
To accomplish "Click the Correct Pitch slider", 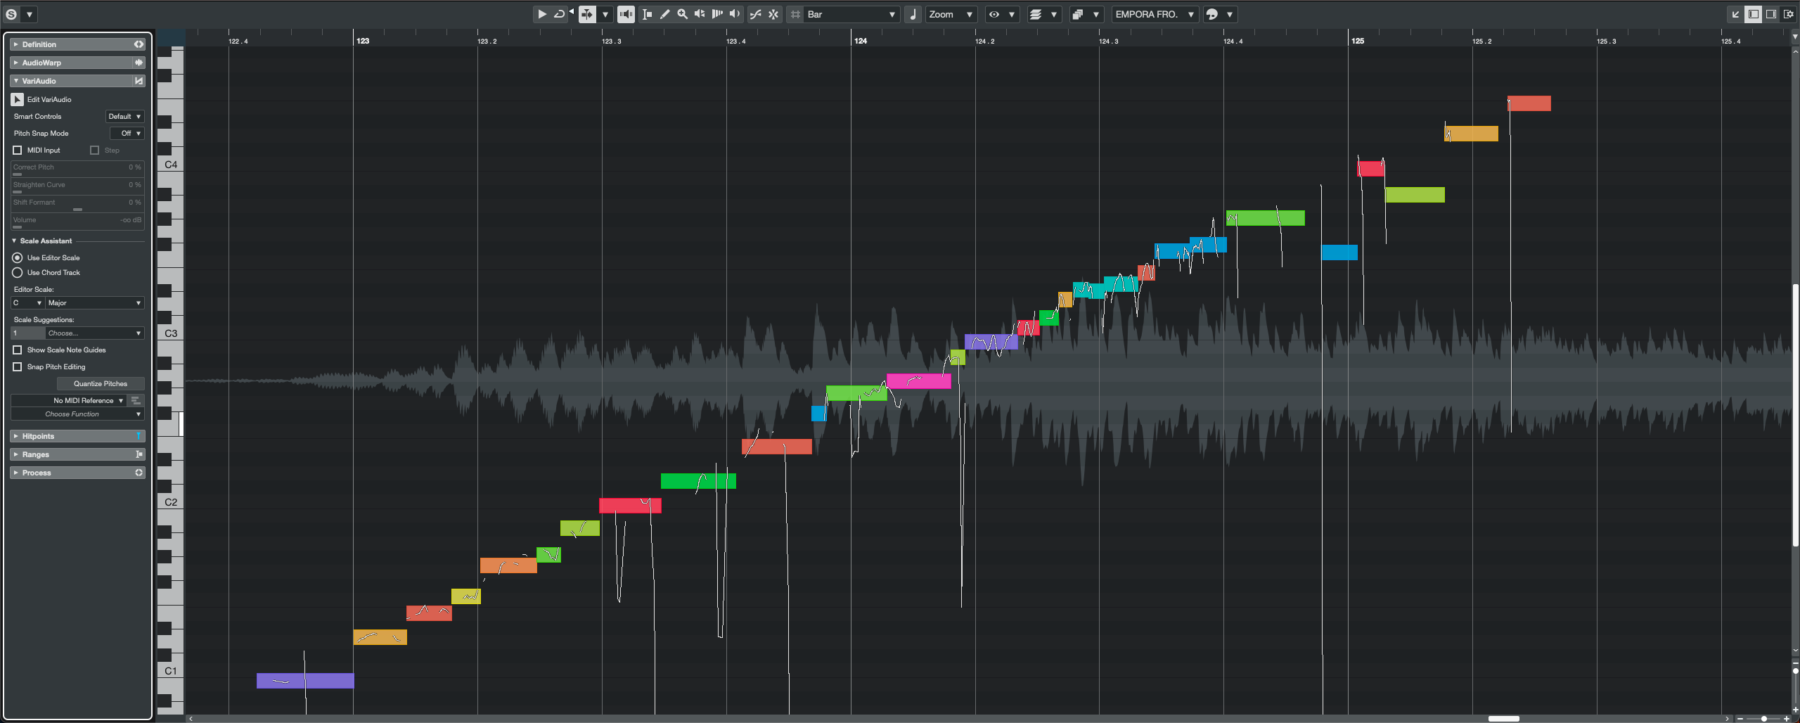I will (x=77, y=169).
